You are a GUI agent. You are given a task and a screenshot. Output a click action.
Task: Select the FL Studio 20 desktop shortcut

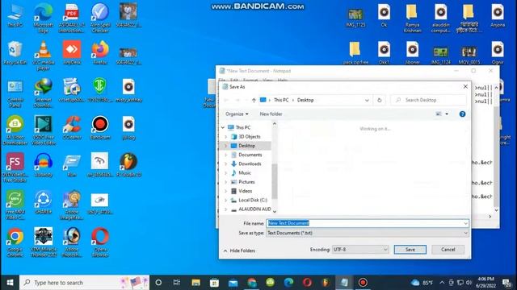click(x=128, y=165)
